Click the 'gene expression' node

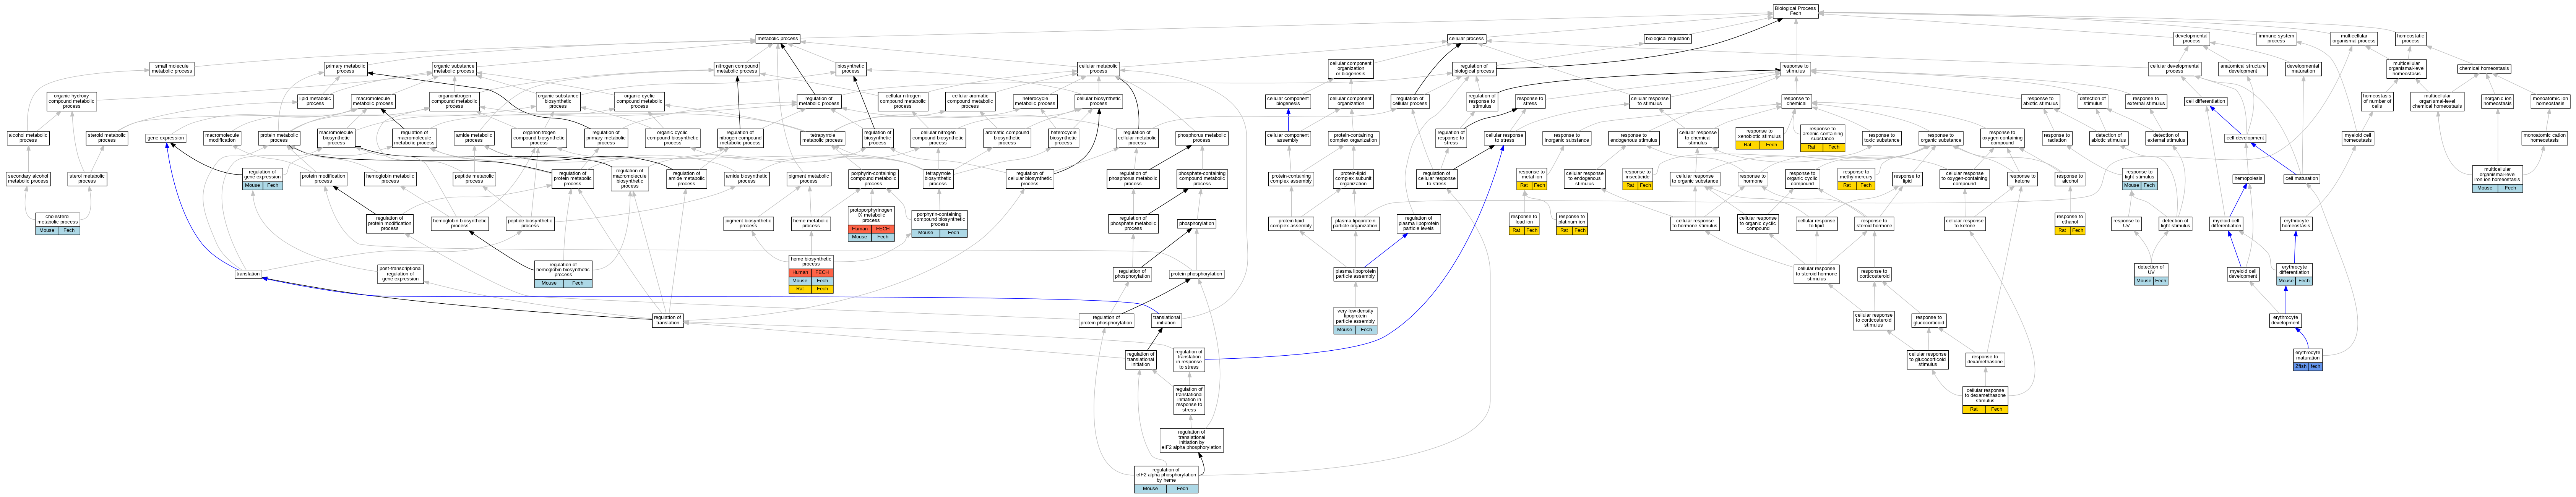[x=166, y=138]
